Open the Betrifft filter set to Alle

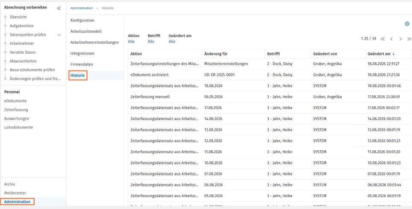tap(151, 42)
